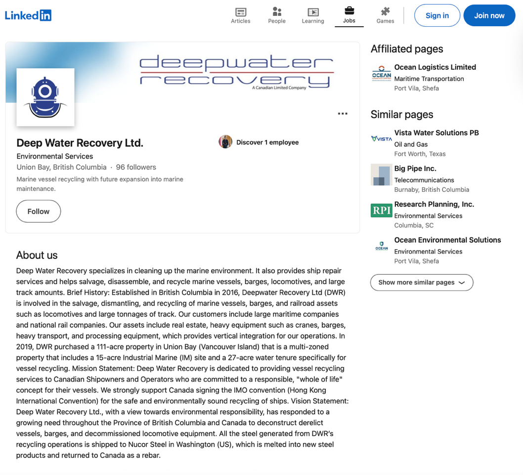Click the Deep Water Recovery Ltd. heading
The image size is (523, 475).
80,143
